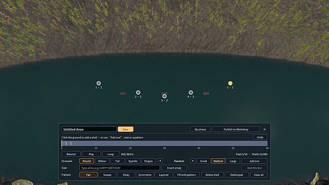The width and height of the screenshot is (329, 185).
Task: Select launch pad 4 marker
Action: [x=191, y=92]
